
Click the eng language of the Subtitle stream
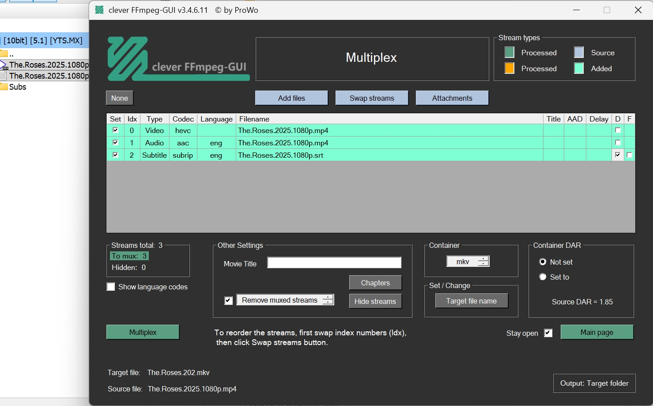coord(216,155)
